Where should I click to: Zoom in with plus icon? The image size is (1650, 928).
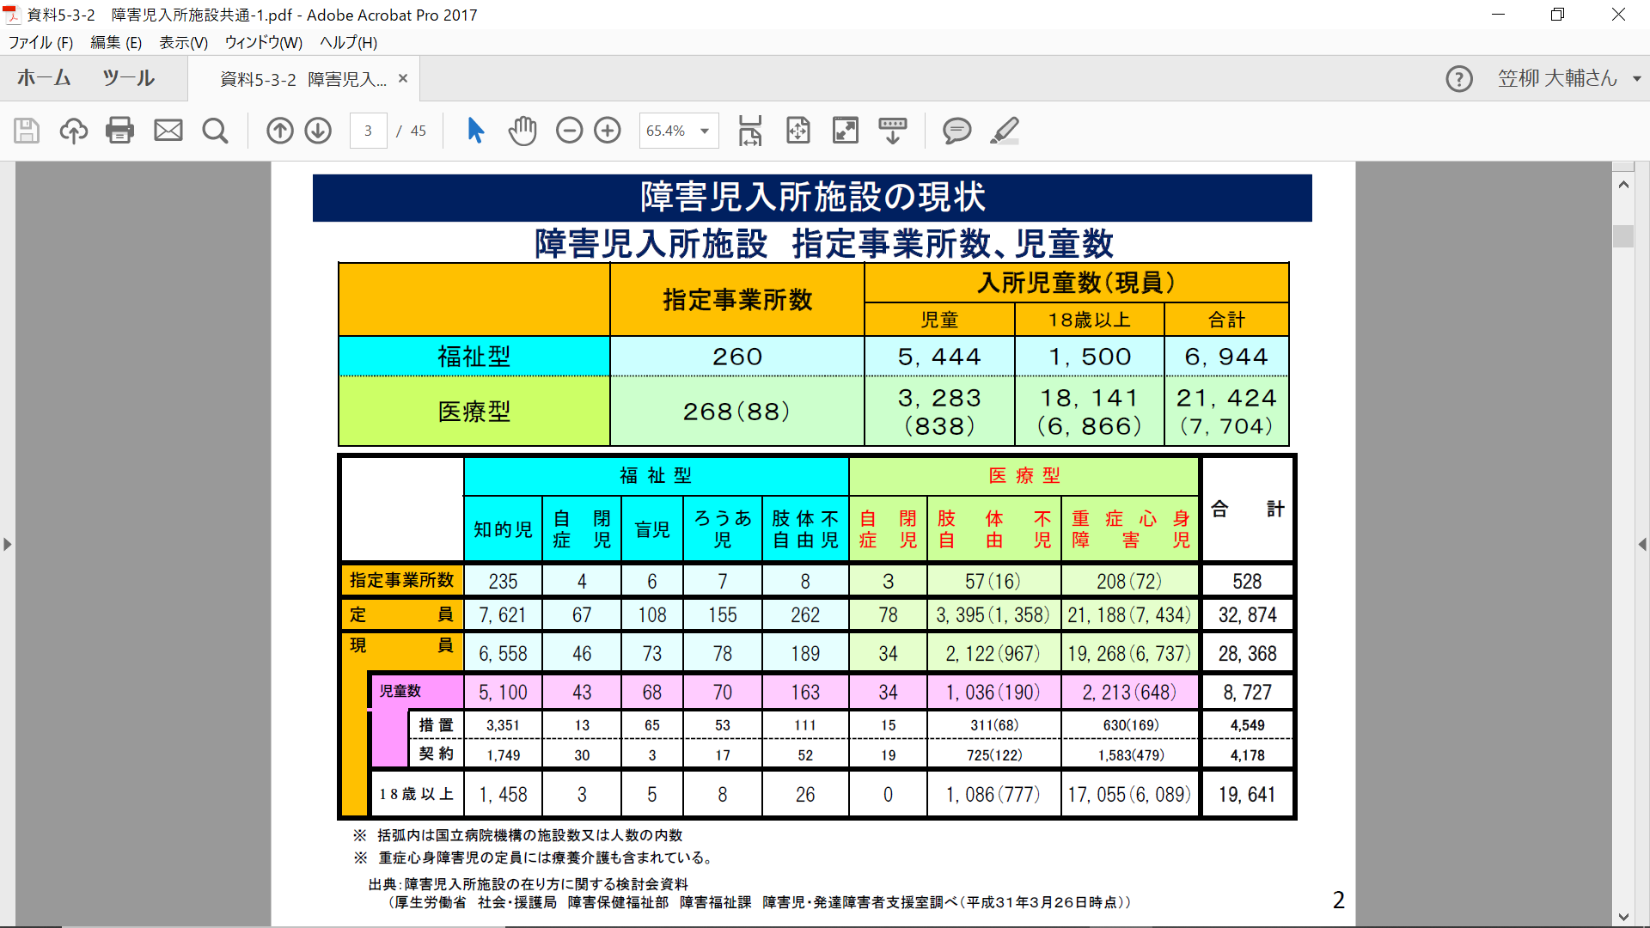click(608, 131)
